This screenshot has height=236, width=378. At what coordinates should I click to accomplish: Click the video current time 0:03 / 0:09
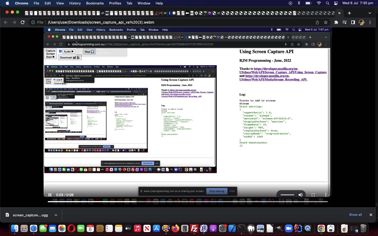pyautogui.click(x=65, y=195)
